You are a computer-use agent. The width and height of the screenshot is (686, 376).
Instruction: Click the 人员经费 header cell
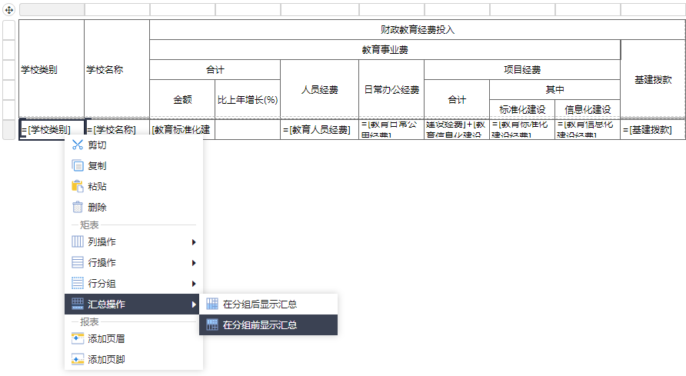(x=319, y=90)
